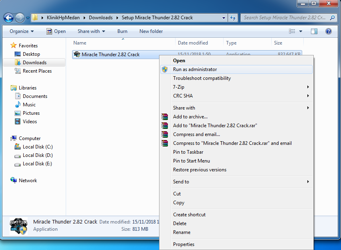Choose Troubleshoot compatibility
The width and height of the screenshot is (341, 250).
coord(236,78)
